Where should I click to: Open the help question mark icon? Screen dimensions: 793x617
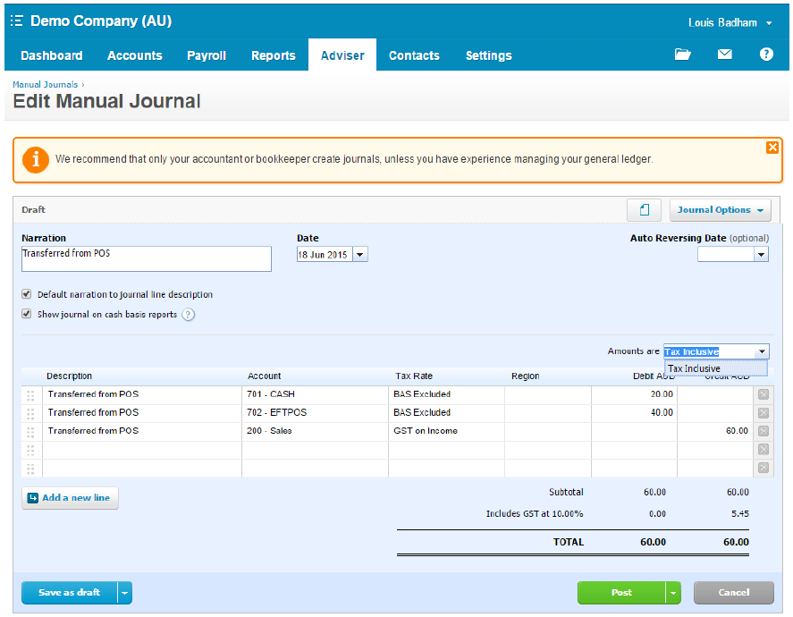tap(766, 55)
